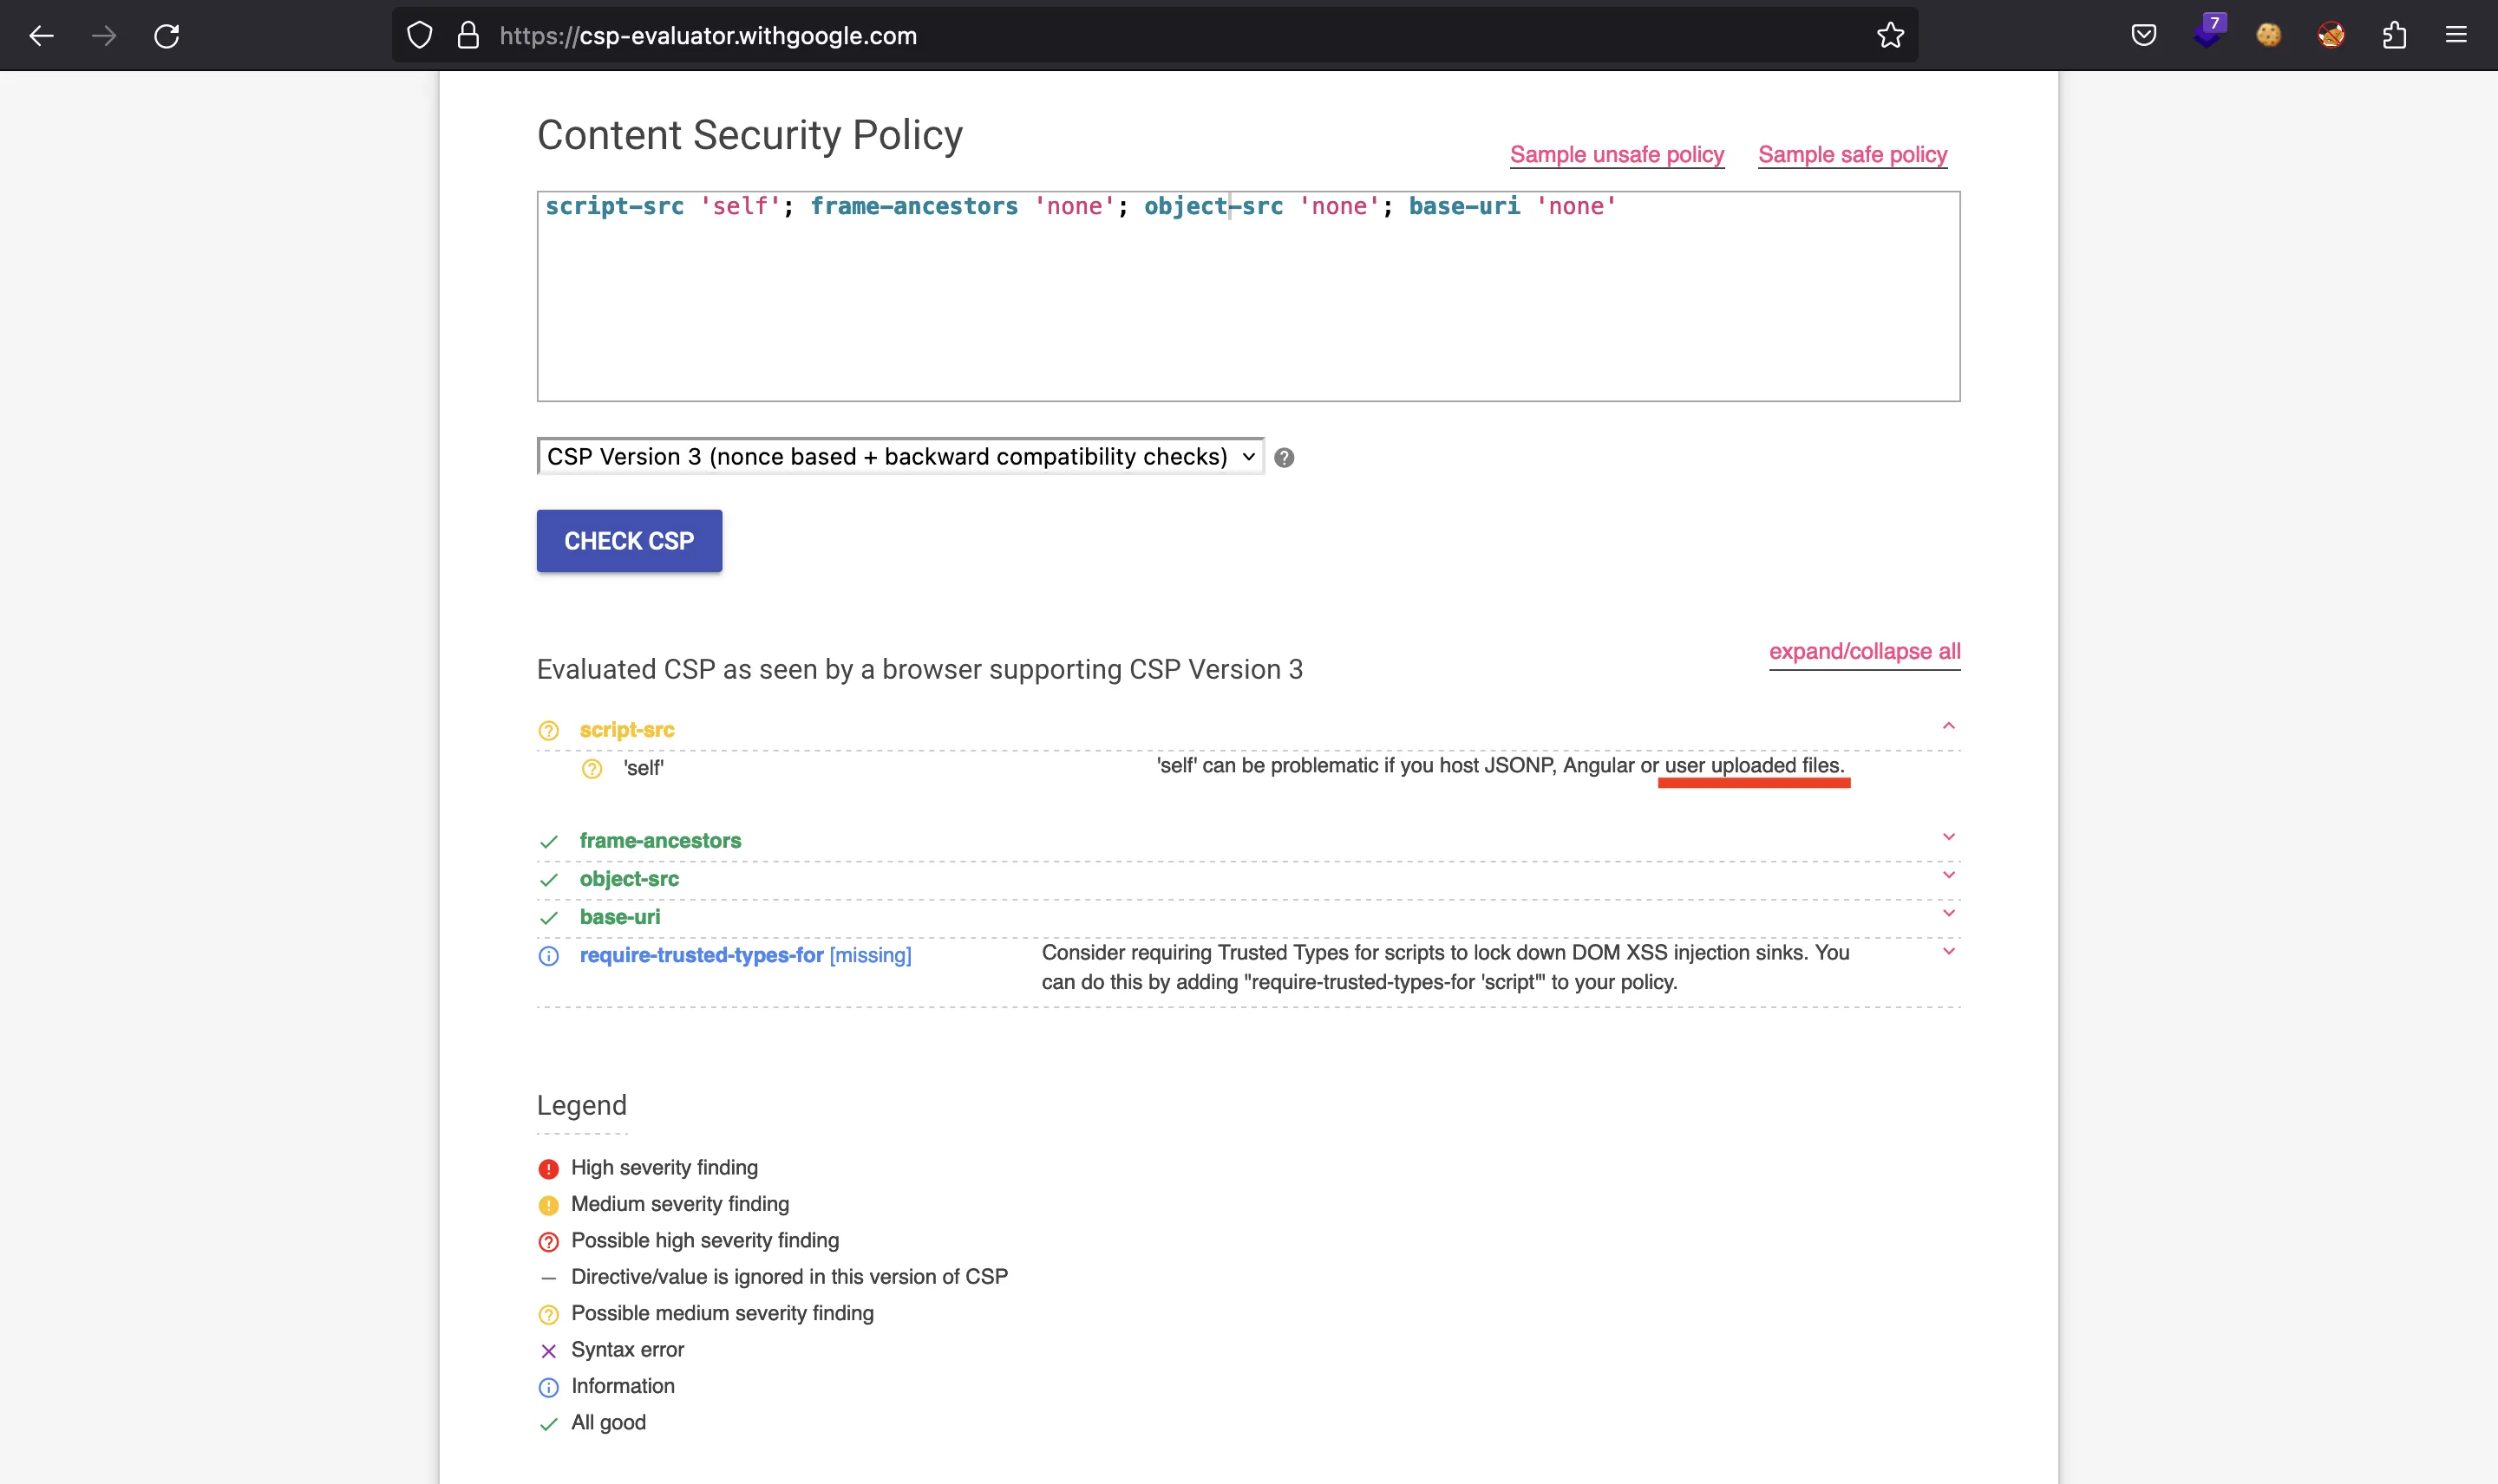Click the base-uri directive heading
The image size is (2498, 1484).
point(620,917)
